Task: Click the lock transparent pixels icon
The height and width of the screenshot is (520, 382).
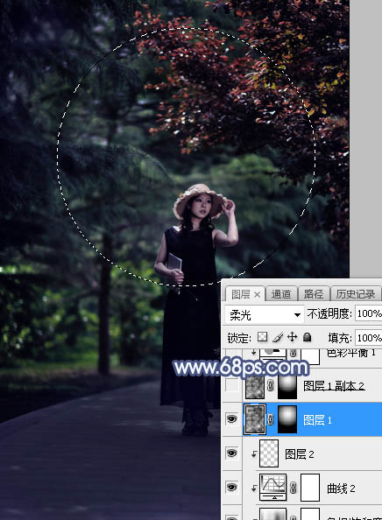Action: (262, 337)
